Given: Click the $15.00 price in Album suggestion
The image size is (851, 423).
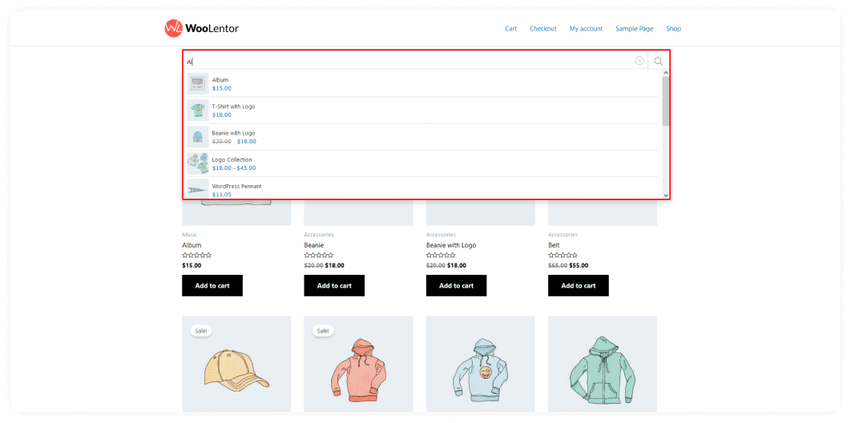Looking at the screenshot, I should pyautogui.click(x=221, y=88).
